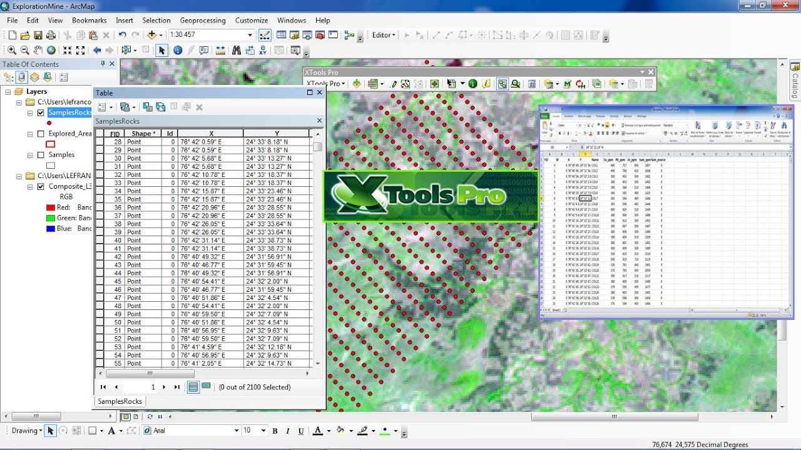
Task: Check the Samples layer checkbox
Action: coord(41,155)
